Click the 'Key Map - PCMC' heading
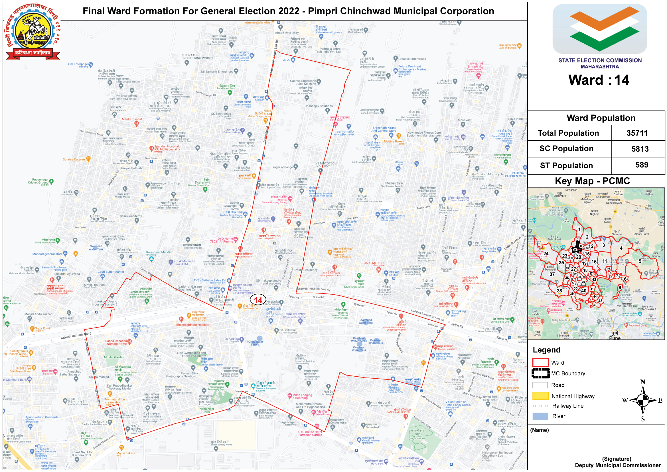The image size is (667, 472). (592, 181)
